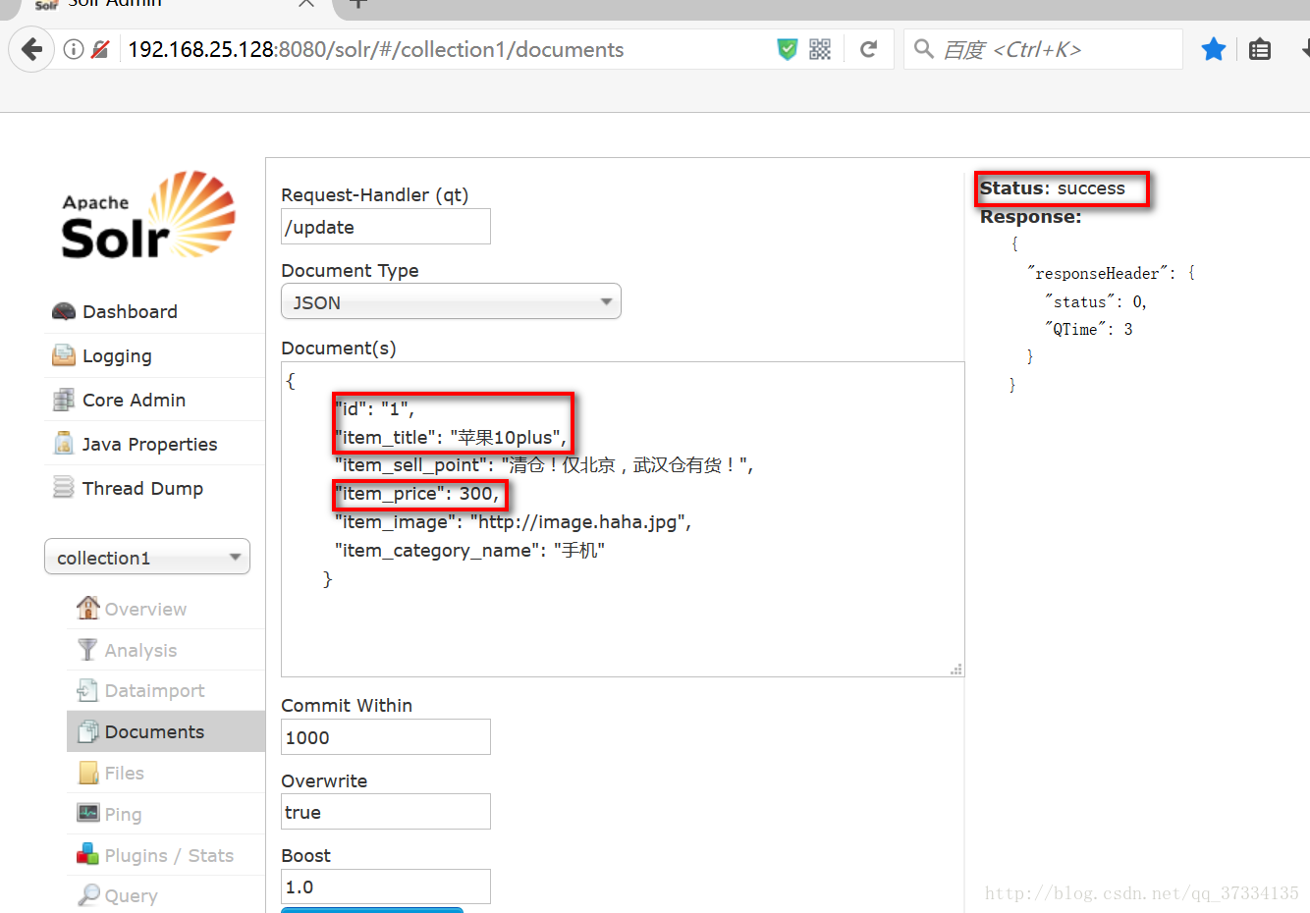1310x913 pixels.
Task: Click the blue bookmark star icon
Action: click(x=1214, y=48)
